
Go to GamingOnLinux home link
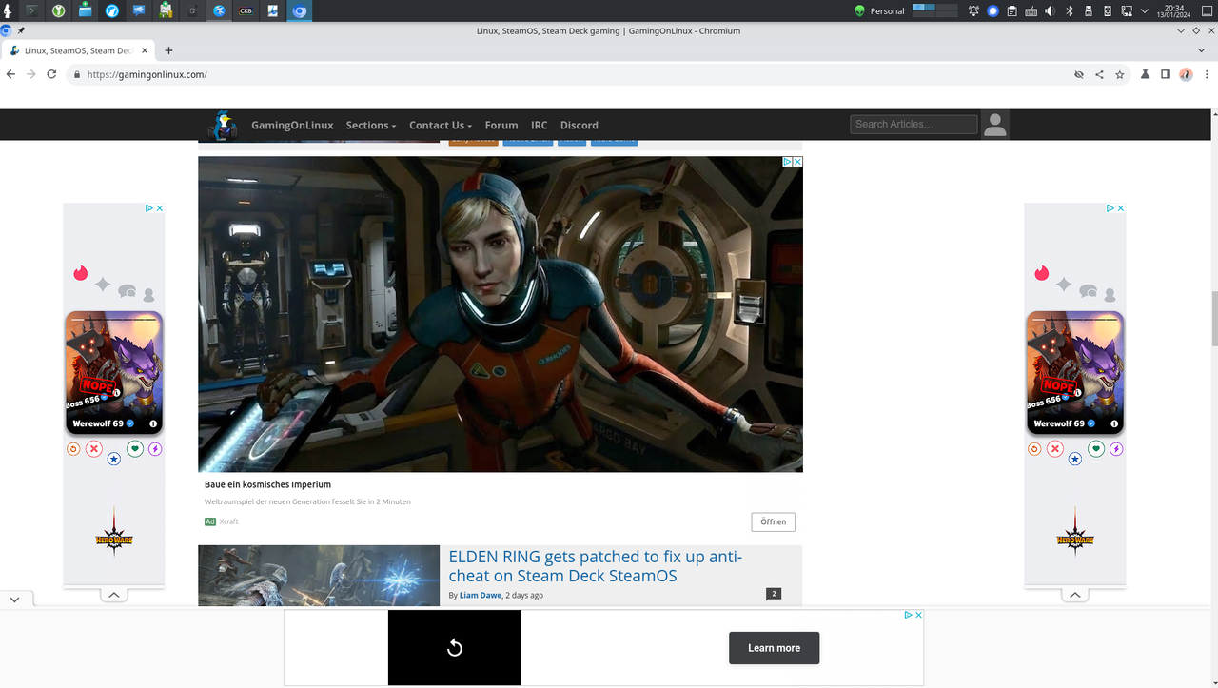[x=292, y=125]
